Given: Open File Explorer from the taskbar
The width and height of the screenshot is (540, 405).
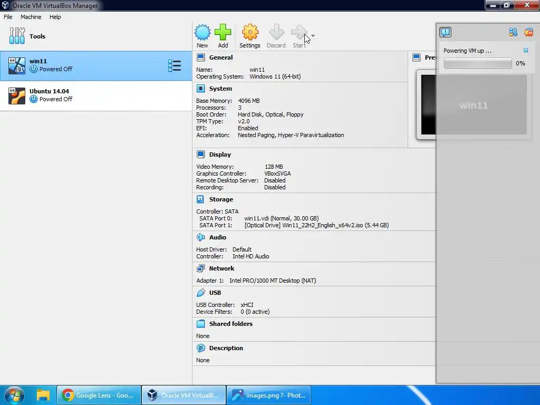Looking at the screenshot, I should tap(43, 395).
